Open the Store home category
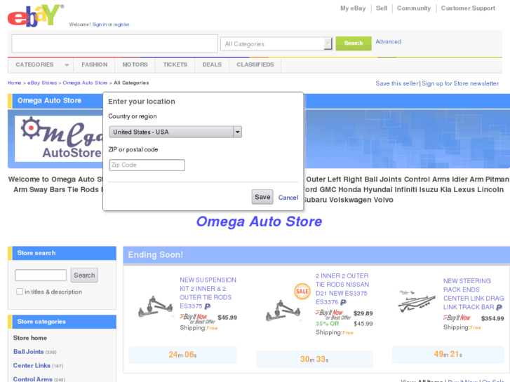The height and width of the screenshot is (382, 510). click(x=30, y=338)
